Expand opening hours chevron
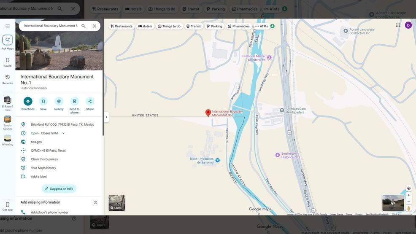Image resolution: width=416 pixels, height=234 pixels. click(x=63, y=133)
